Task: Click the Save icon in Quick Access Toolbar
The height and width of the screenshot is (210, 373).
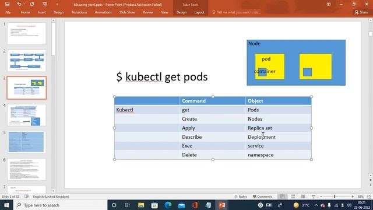Action: coord(8,4)
